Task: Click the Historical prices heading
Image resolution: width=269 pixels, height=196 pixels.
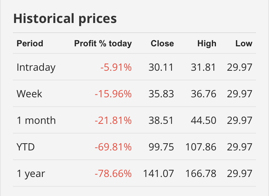Action: coord(65,18)
